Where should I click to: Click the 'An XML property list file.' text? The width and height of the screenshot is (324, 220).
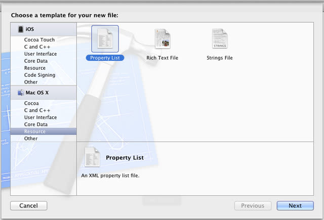pos(110,175)
